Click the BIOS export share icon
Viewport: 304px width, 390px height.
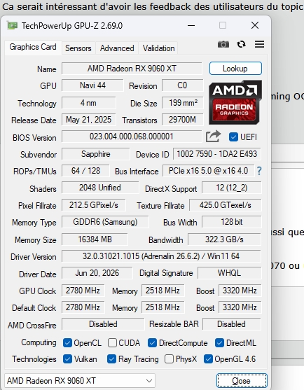pyautogui.click(x=213, y=137)
